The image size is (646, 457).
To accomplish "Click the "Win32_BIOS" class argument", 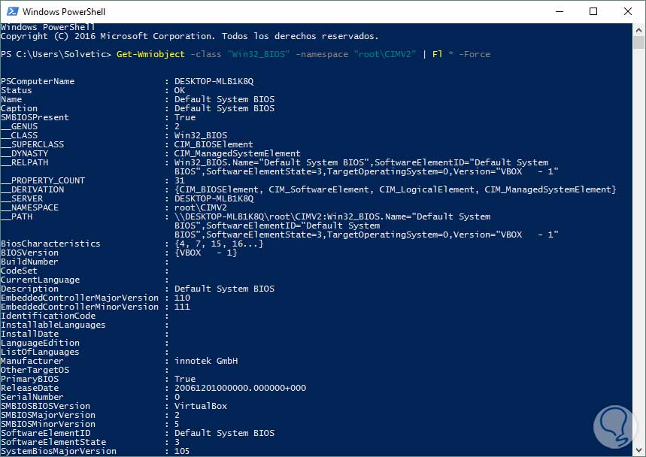I will [259, 54].
